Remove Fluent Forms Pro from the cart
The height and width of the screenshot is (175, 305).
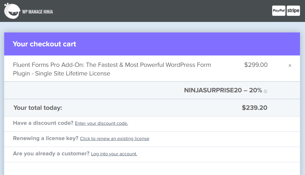coord(290,65)
